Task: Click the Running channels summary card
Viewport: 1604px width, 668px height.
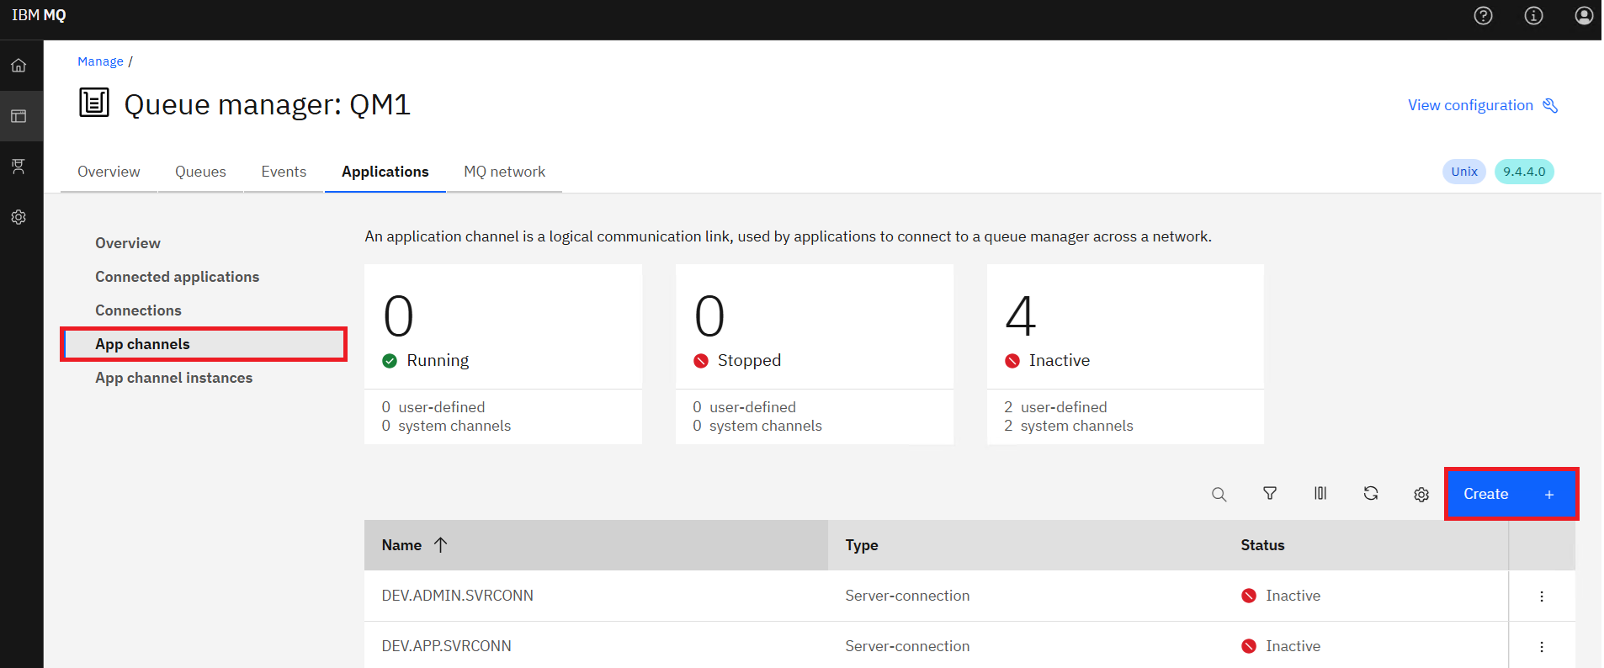Action: 503,354
